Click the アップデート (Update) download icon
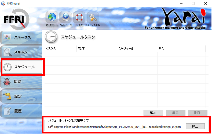The height and width of the screenshot is (134, 212). point(52,18)
